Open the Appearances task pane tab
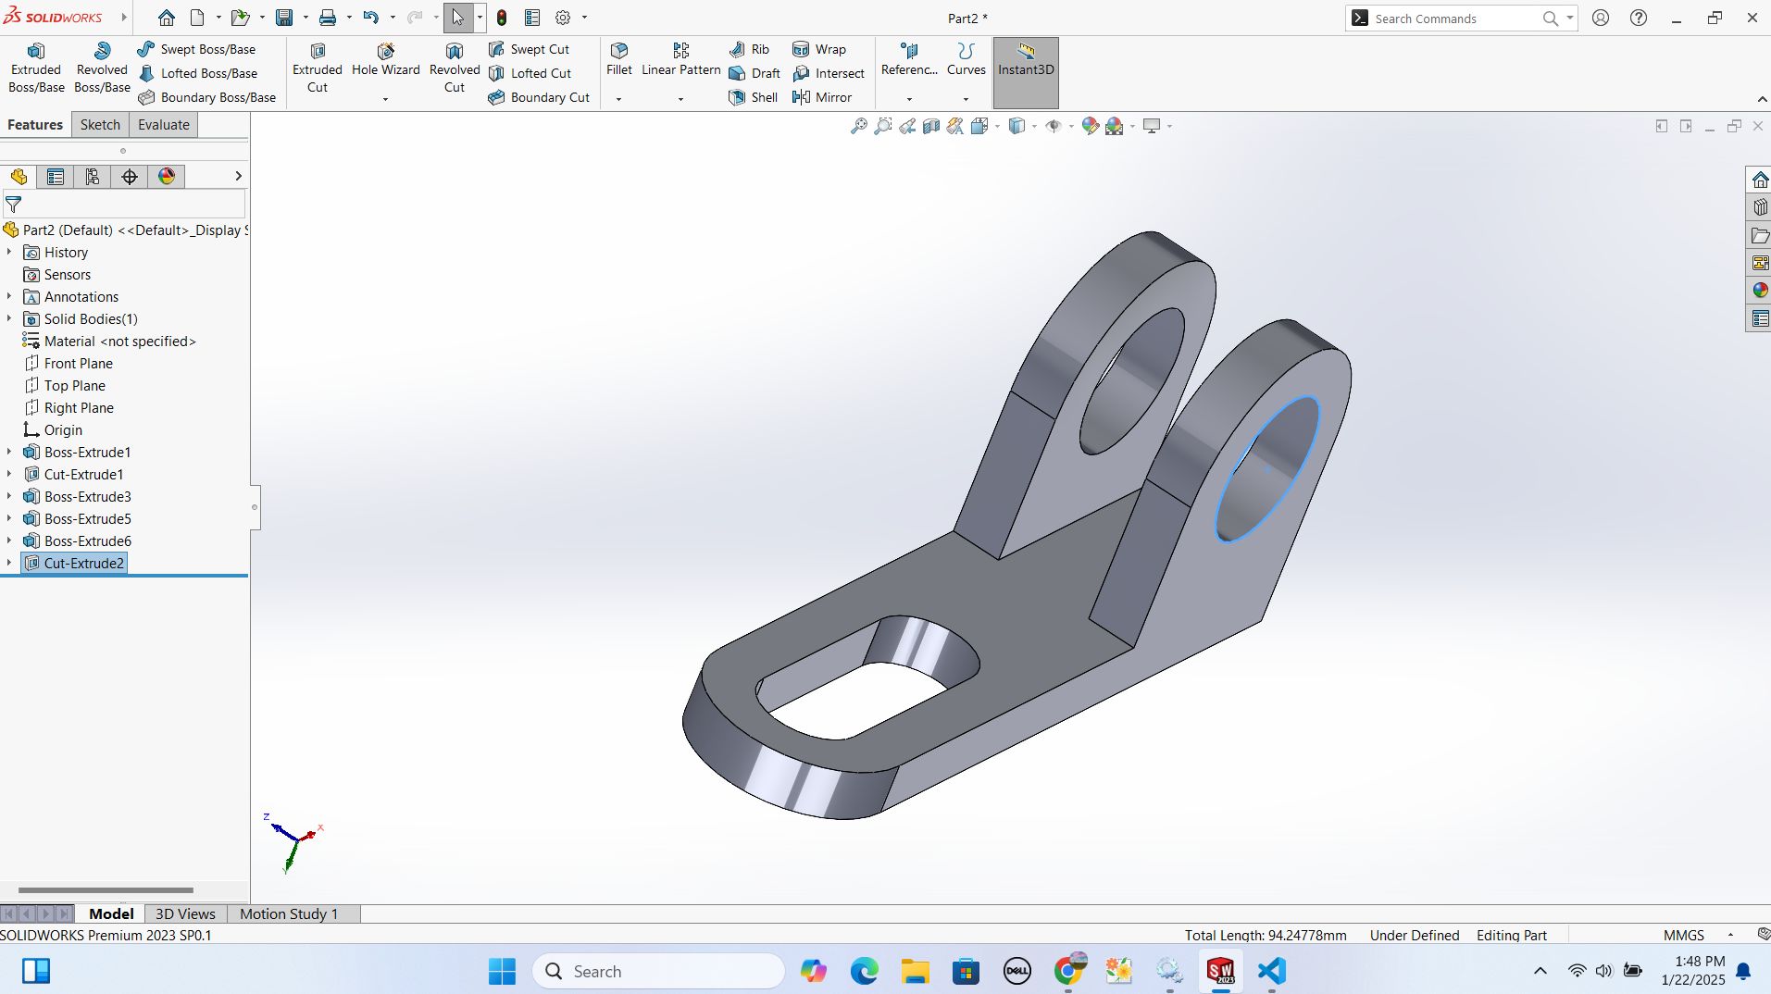Screen dimensions: 1771x994 pyautogui.click(x=1760, y=291)
